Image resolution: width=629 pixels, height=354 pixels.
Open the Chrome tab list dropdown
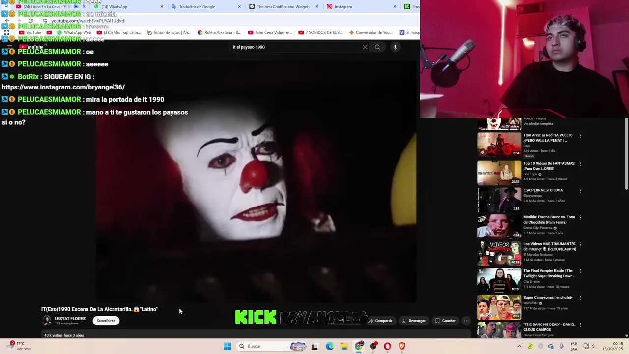pos(6,7)
